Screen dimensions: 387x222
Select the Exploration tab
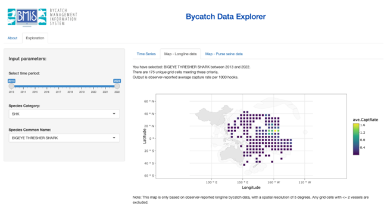tap(35, 38)
